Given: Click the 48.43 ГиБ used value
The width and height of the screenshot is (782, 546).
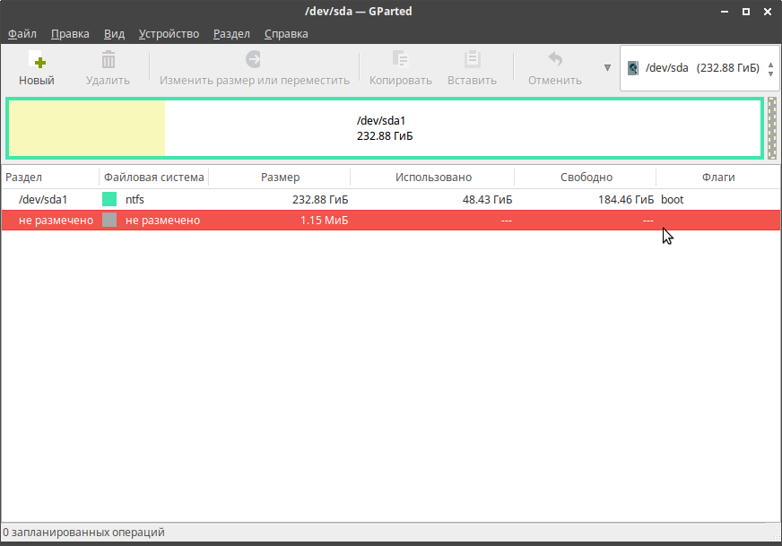Looking at the screenshot, I should 487,199.
